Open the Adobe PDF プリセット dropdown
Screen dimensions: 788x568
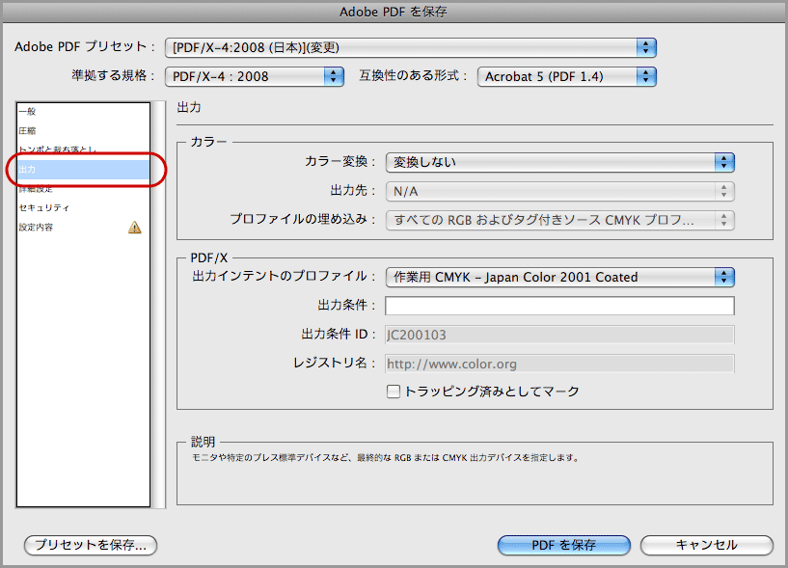pos(411,48)
